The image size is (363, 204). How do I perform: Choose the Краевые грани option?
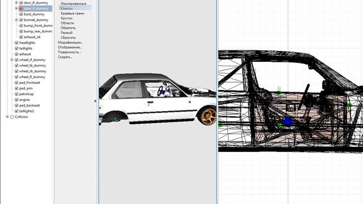(72, 14)
